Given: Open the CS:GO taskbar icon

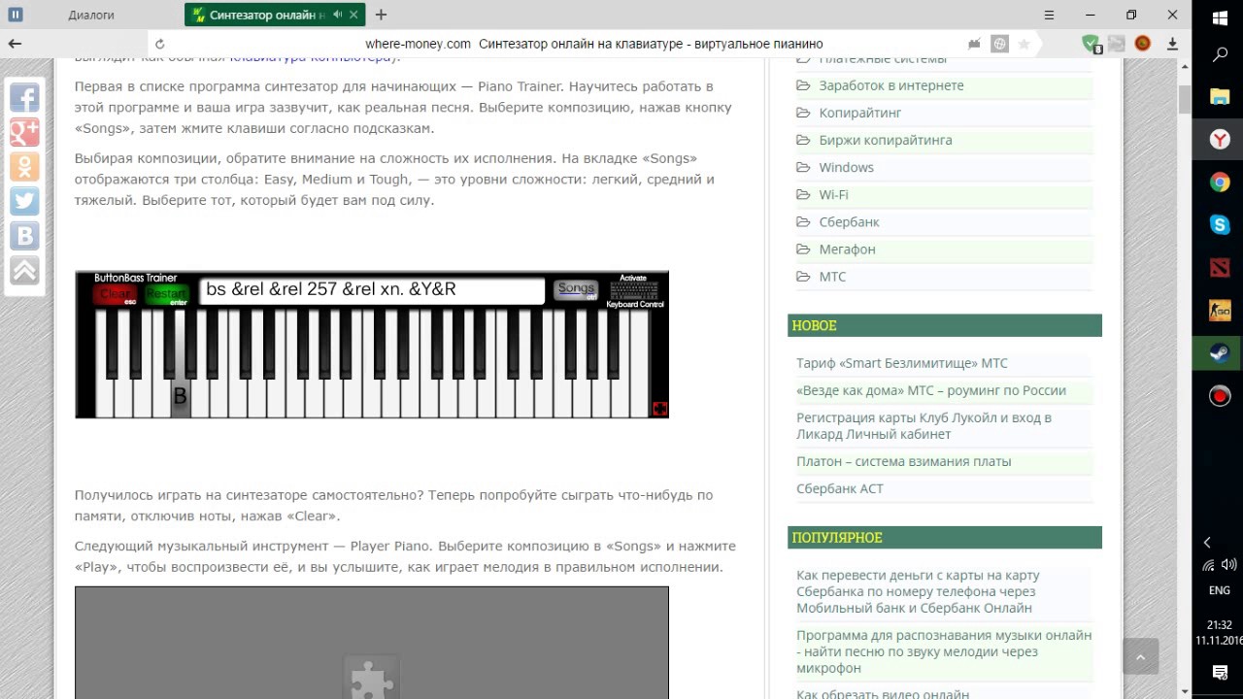Looking at the screenshot, I should 1220,311.
